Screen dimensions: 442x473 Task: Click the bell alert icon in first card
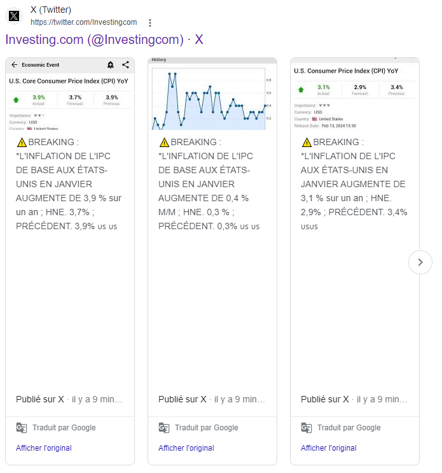click(x=111, y=65)
